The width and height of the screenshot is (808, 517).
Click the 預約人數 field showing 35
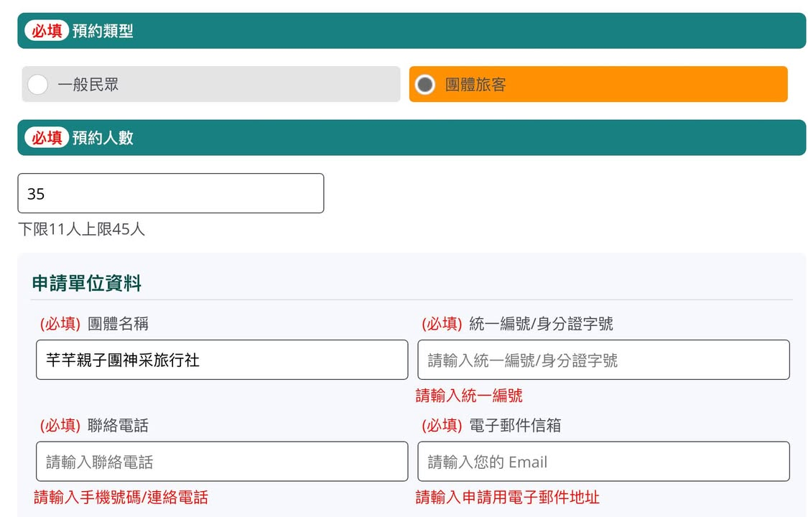(x=170, y=193)
